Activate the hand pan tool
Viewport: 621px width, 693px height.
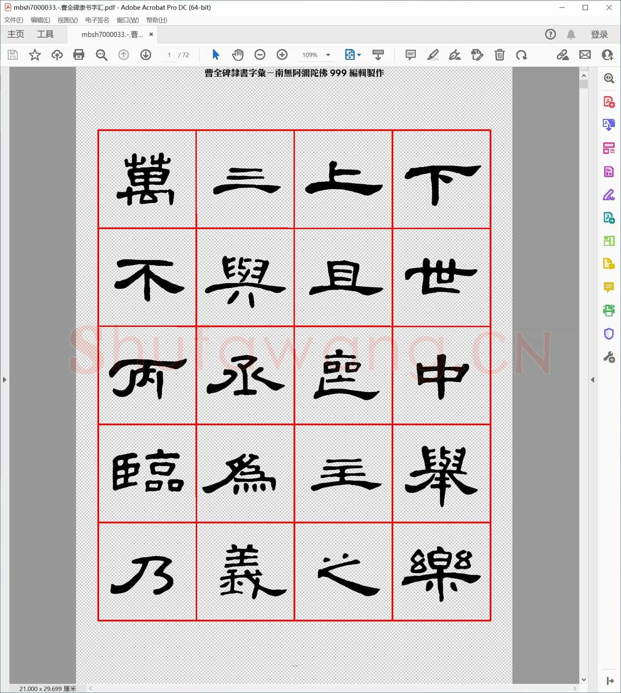238,55
